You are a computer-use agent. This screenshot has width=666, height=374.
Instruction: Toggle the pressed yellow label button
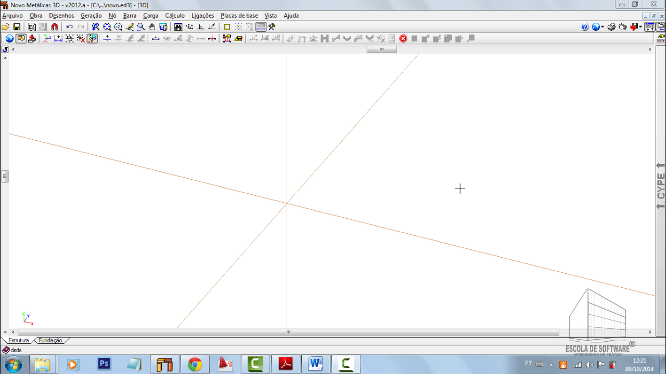[x=21, y=38]
